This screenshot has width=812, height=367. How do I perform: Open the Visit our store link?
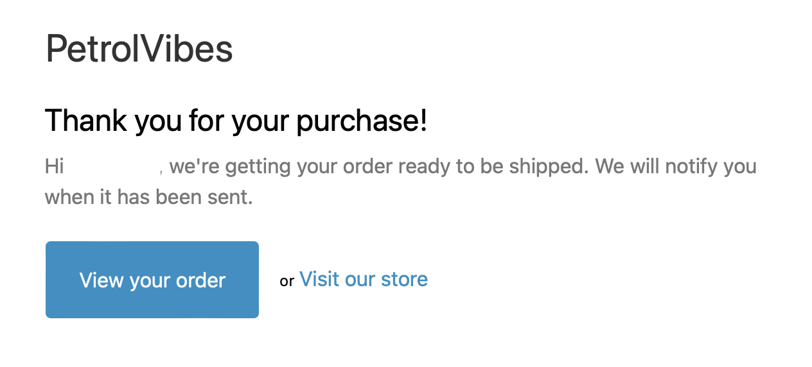point(363,279)
